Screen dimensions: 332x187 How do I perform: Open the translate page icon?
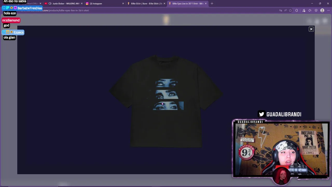(281, 10)
